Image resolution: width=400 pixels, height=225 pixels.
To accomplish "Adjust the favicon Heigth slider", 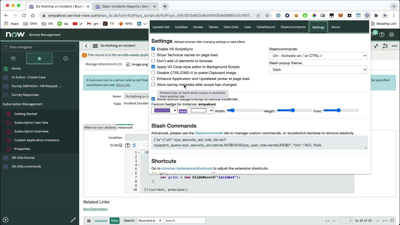I will 294,110.
